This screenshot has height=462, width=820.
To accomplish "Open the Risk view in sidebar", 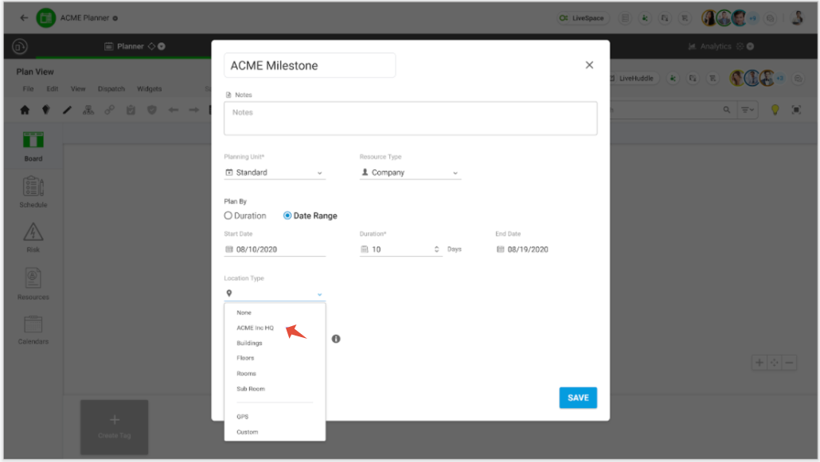I will (x=33, y=237).
